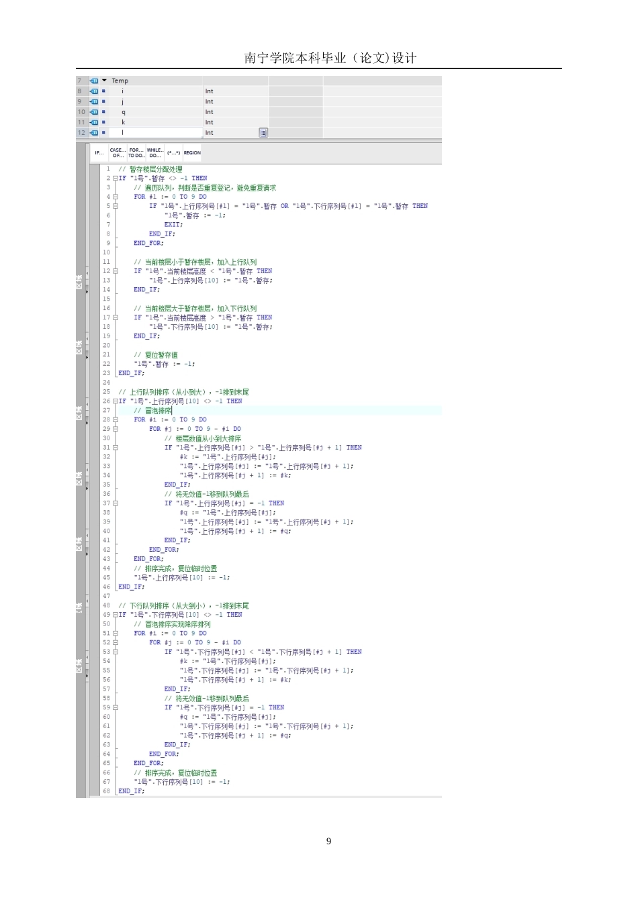Image resolution: width=638 pixels, height=902 pixels.
Task: Click line number 24 in the gutter
Action: (106, 383)
